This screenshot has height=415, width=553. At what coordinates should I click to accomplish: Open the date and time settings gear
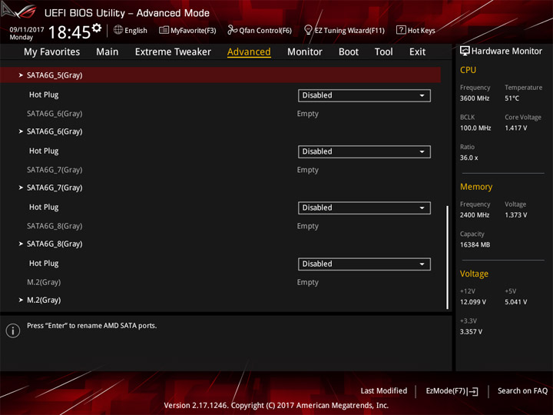point(97,28)
